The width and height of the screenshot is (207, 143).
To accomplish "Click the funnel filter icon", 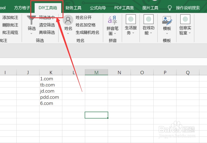I will pos(31,20).
